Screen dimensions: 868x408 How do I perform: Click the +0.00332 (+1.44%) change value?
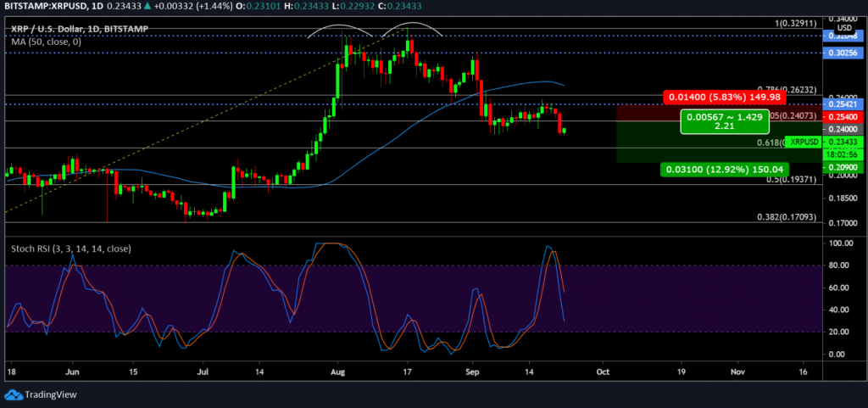pos(193,6)
